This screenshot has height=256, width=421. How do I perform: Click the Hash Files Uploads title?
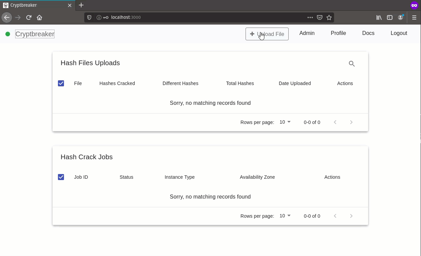pos(90,63)
